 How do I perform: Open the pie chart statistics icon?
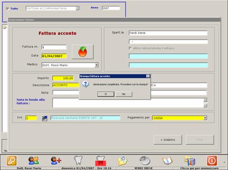click(145, 161)
